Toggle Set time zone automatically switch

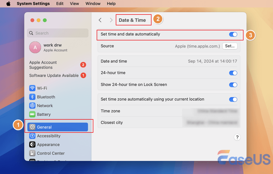[x=233, y=99]
